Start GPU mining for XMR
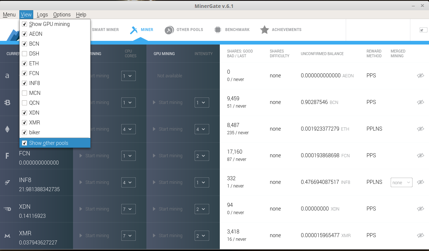The height and width of the screenshot is (251, 429). click(x=168, y=235)
